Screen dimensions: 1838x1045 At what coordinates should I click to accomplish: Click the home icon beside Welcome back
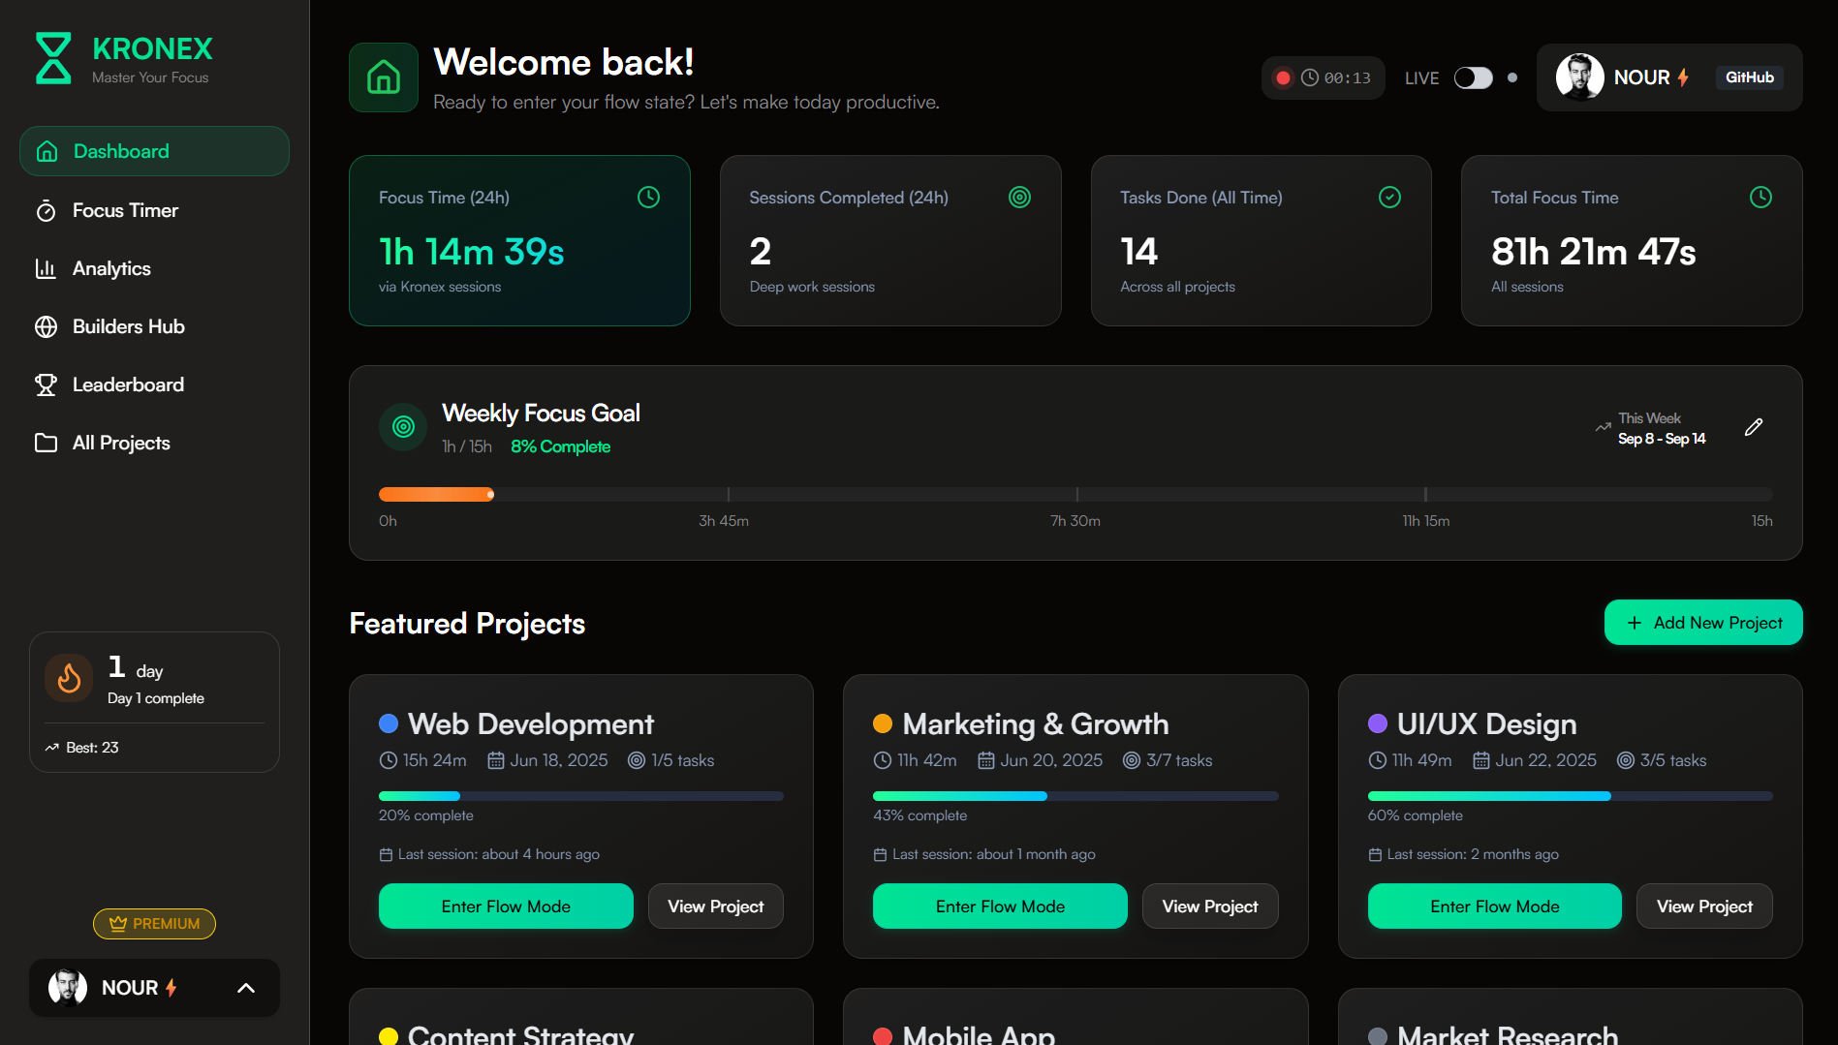[384, 77]
